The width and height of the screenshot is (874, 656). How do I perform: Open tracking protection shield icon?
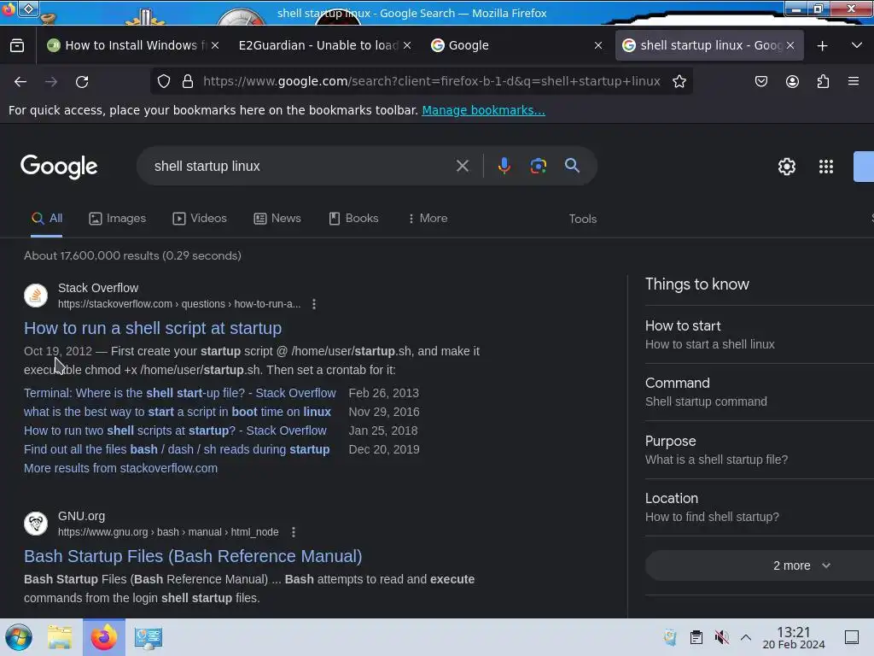[164, 81]
